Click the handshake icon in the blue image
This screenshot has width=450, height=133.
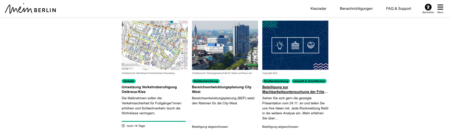[311, 45]
